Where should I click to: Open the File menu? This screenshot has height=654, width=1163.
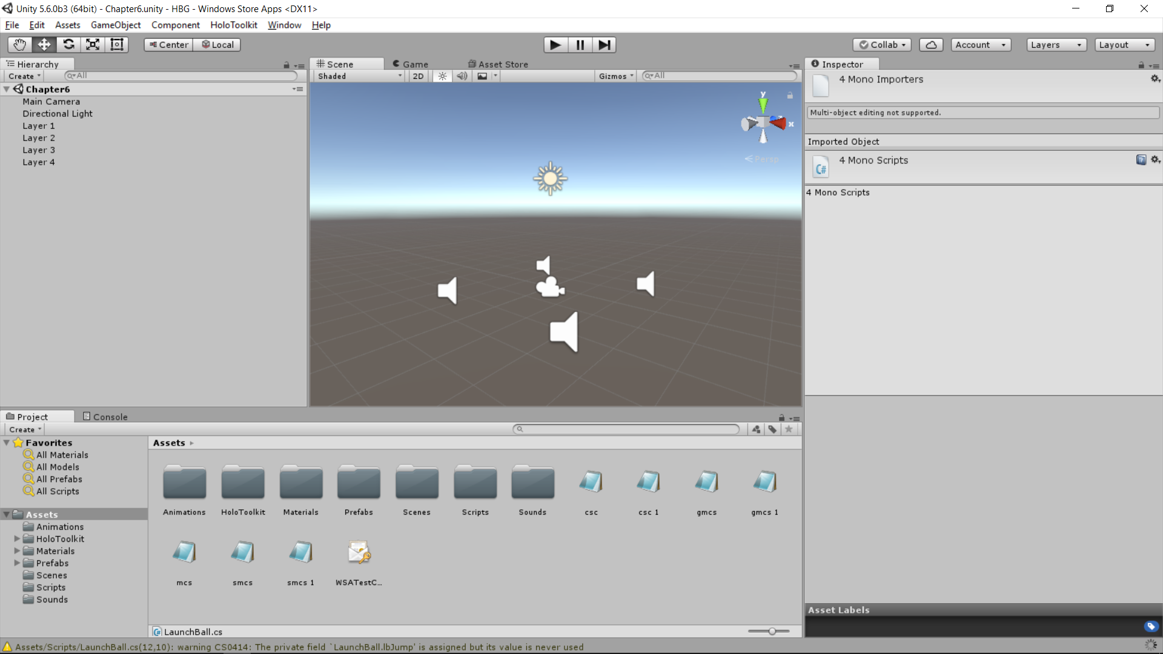click(x=12, y=25)
